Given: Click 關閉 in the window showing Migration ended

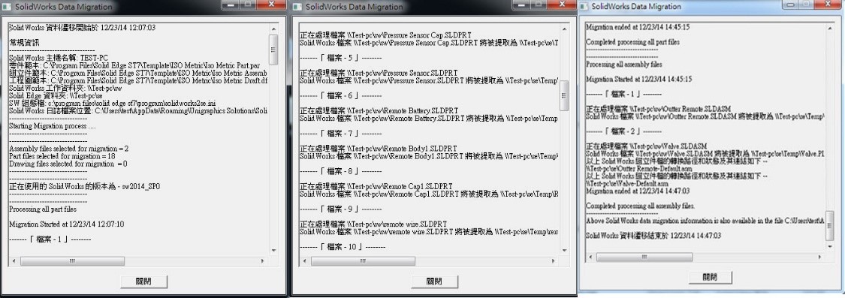Looking at the screenshot, I should 710,277.
